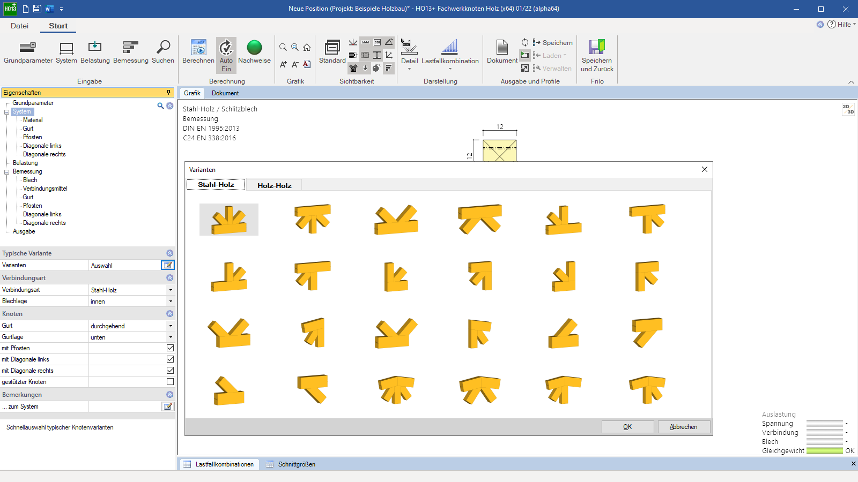Close the Varianten dialog
The image size is (858, 482).
[x=704, y=169]
